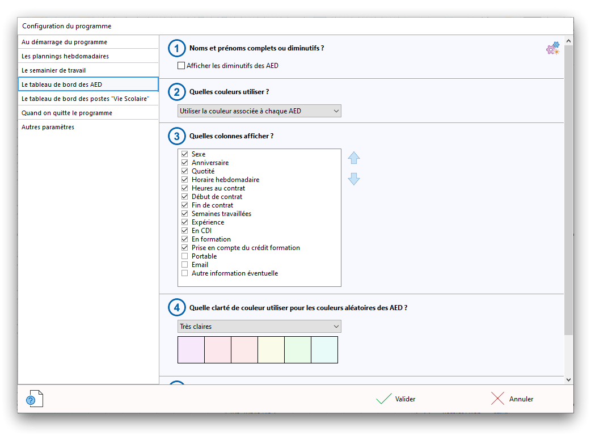This screenshot has width=591, height=436.
Task: Open the help document icon
Action: pos(34,399)
